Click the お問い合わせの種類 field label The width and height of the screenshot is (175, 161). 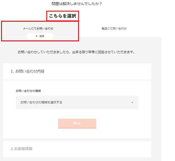pyautogui.click(x=28, y=91)
